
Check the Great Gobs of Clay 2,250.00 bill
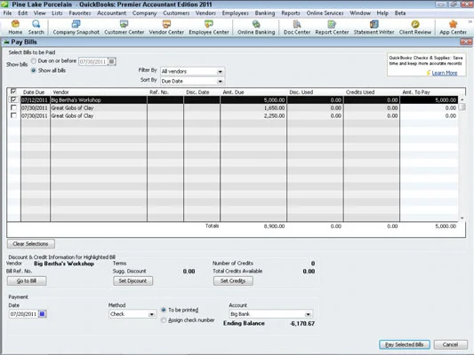click(x=13, y=115)
